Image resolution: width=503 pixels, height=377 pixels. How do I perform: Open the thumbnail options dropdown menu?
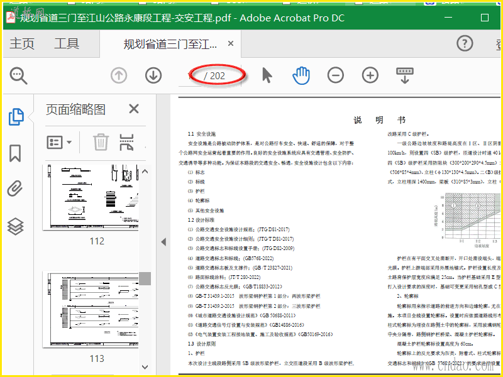point(59,142)
